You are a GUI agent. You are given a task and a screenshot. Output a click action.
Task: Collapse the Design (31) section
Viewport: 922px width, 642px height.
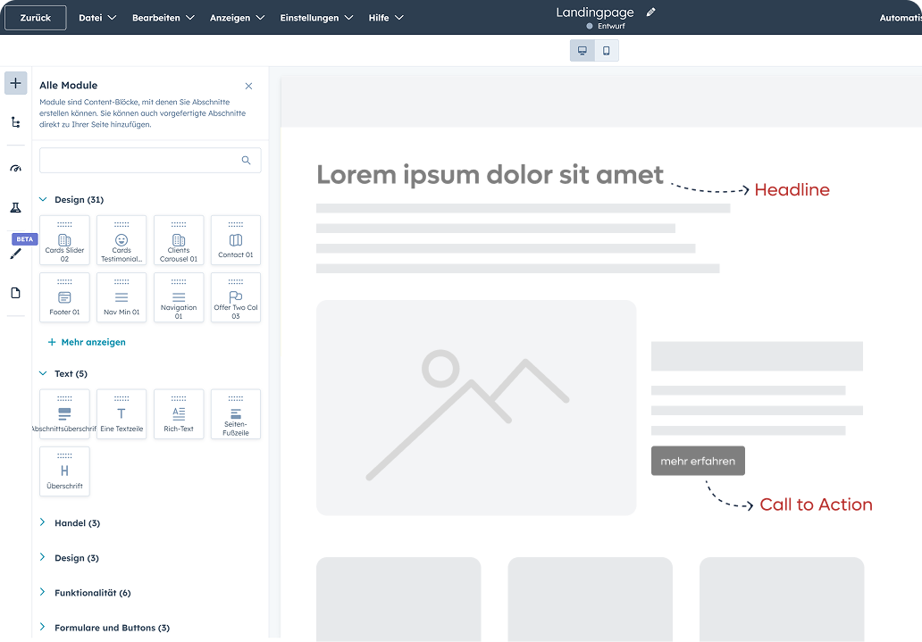pyautogui.click(x=43, y=200)
